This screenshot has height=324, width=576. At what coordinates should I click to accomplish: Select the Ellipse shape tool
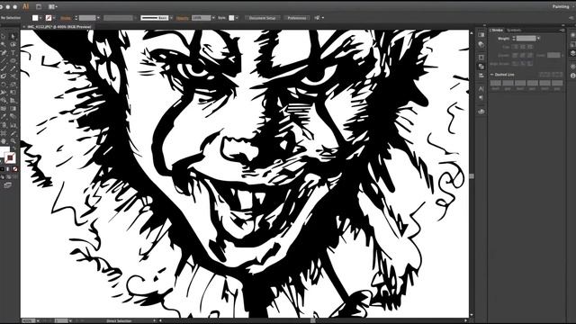13,60
